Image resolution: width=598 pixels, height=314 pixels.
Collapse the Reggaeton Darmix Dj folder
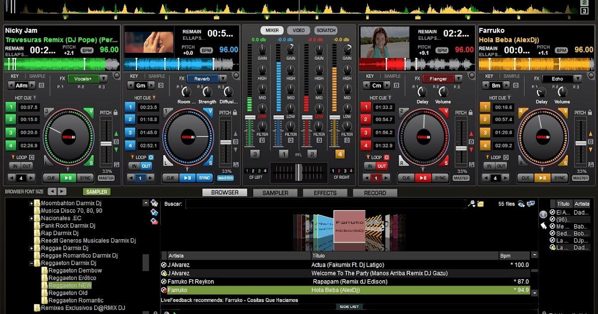pyautogui.click(x=31, y=263)
